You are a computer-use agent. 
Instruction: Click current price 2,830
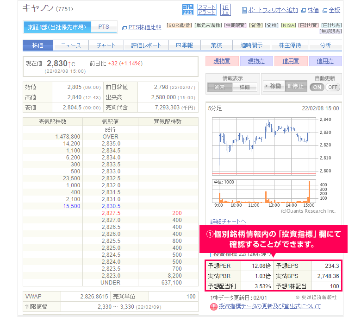click(57, 63)
